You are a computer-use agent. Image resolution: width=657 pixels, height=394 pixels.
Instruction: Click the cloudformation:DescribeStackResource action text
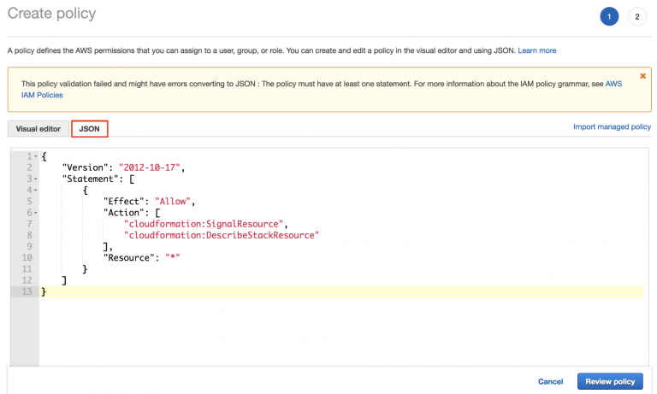point(221,235)
